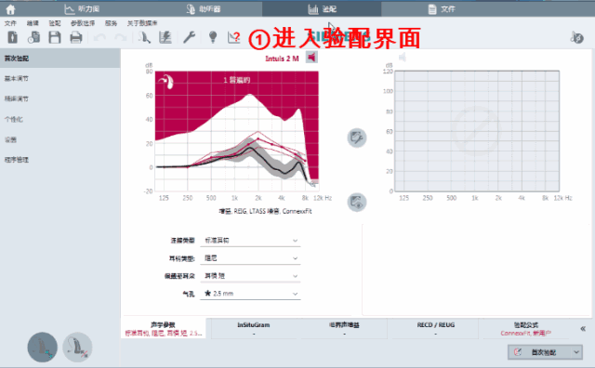Image resolution: width=595 pixels, height=368 pixels.
Task: Print using the printer toolbar icon
Action: [x=76, y=37]
